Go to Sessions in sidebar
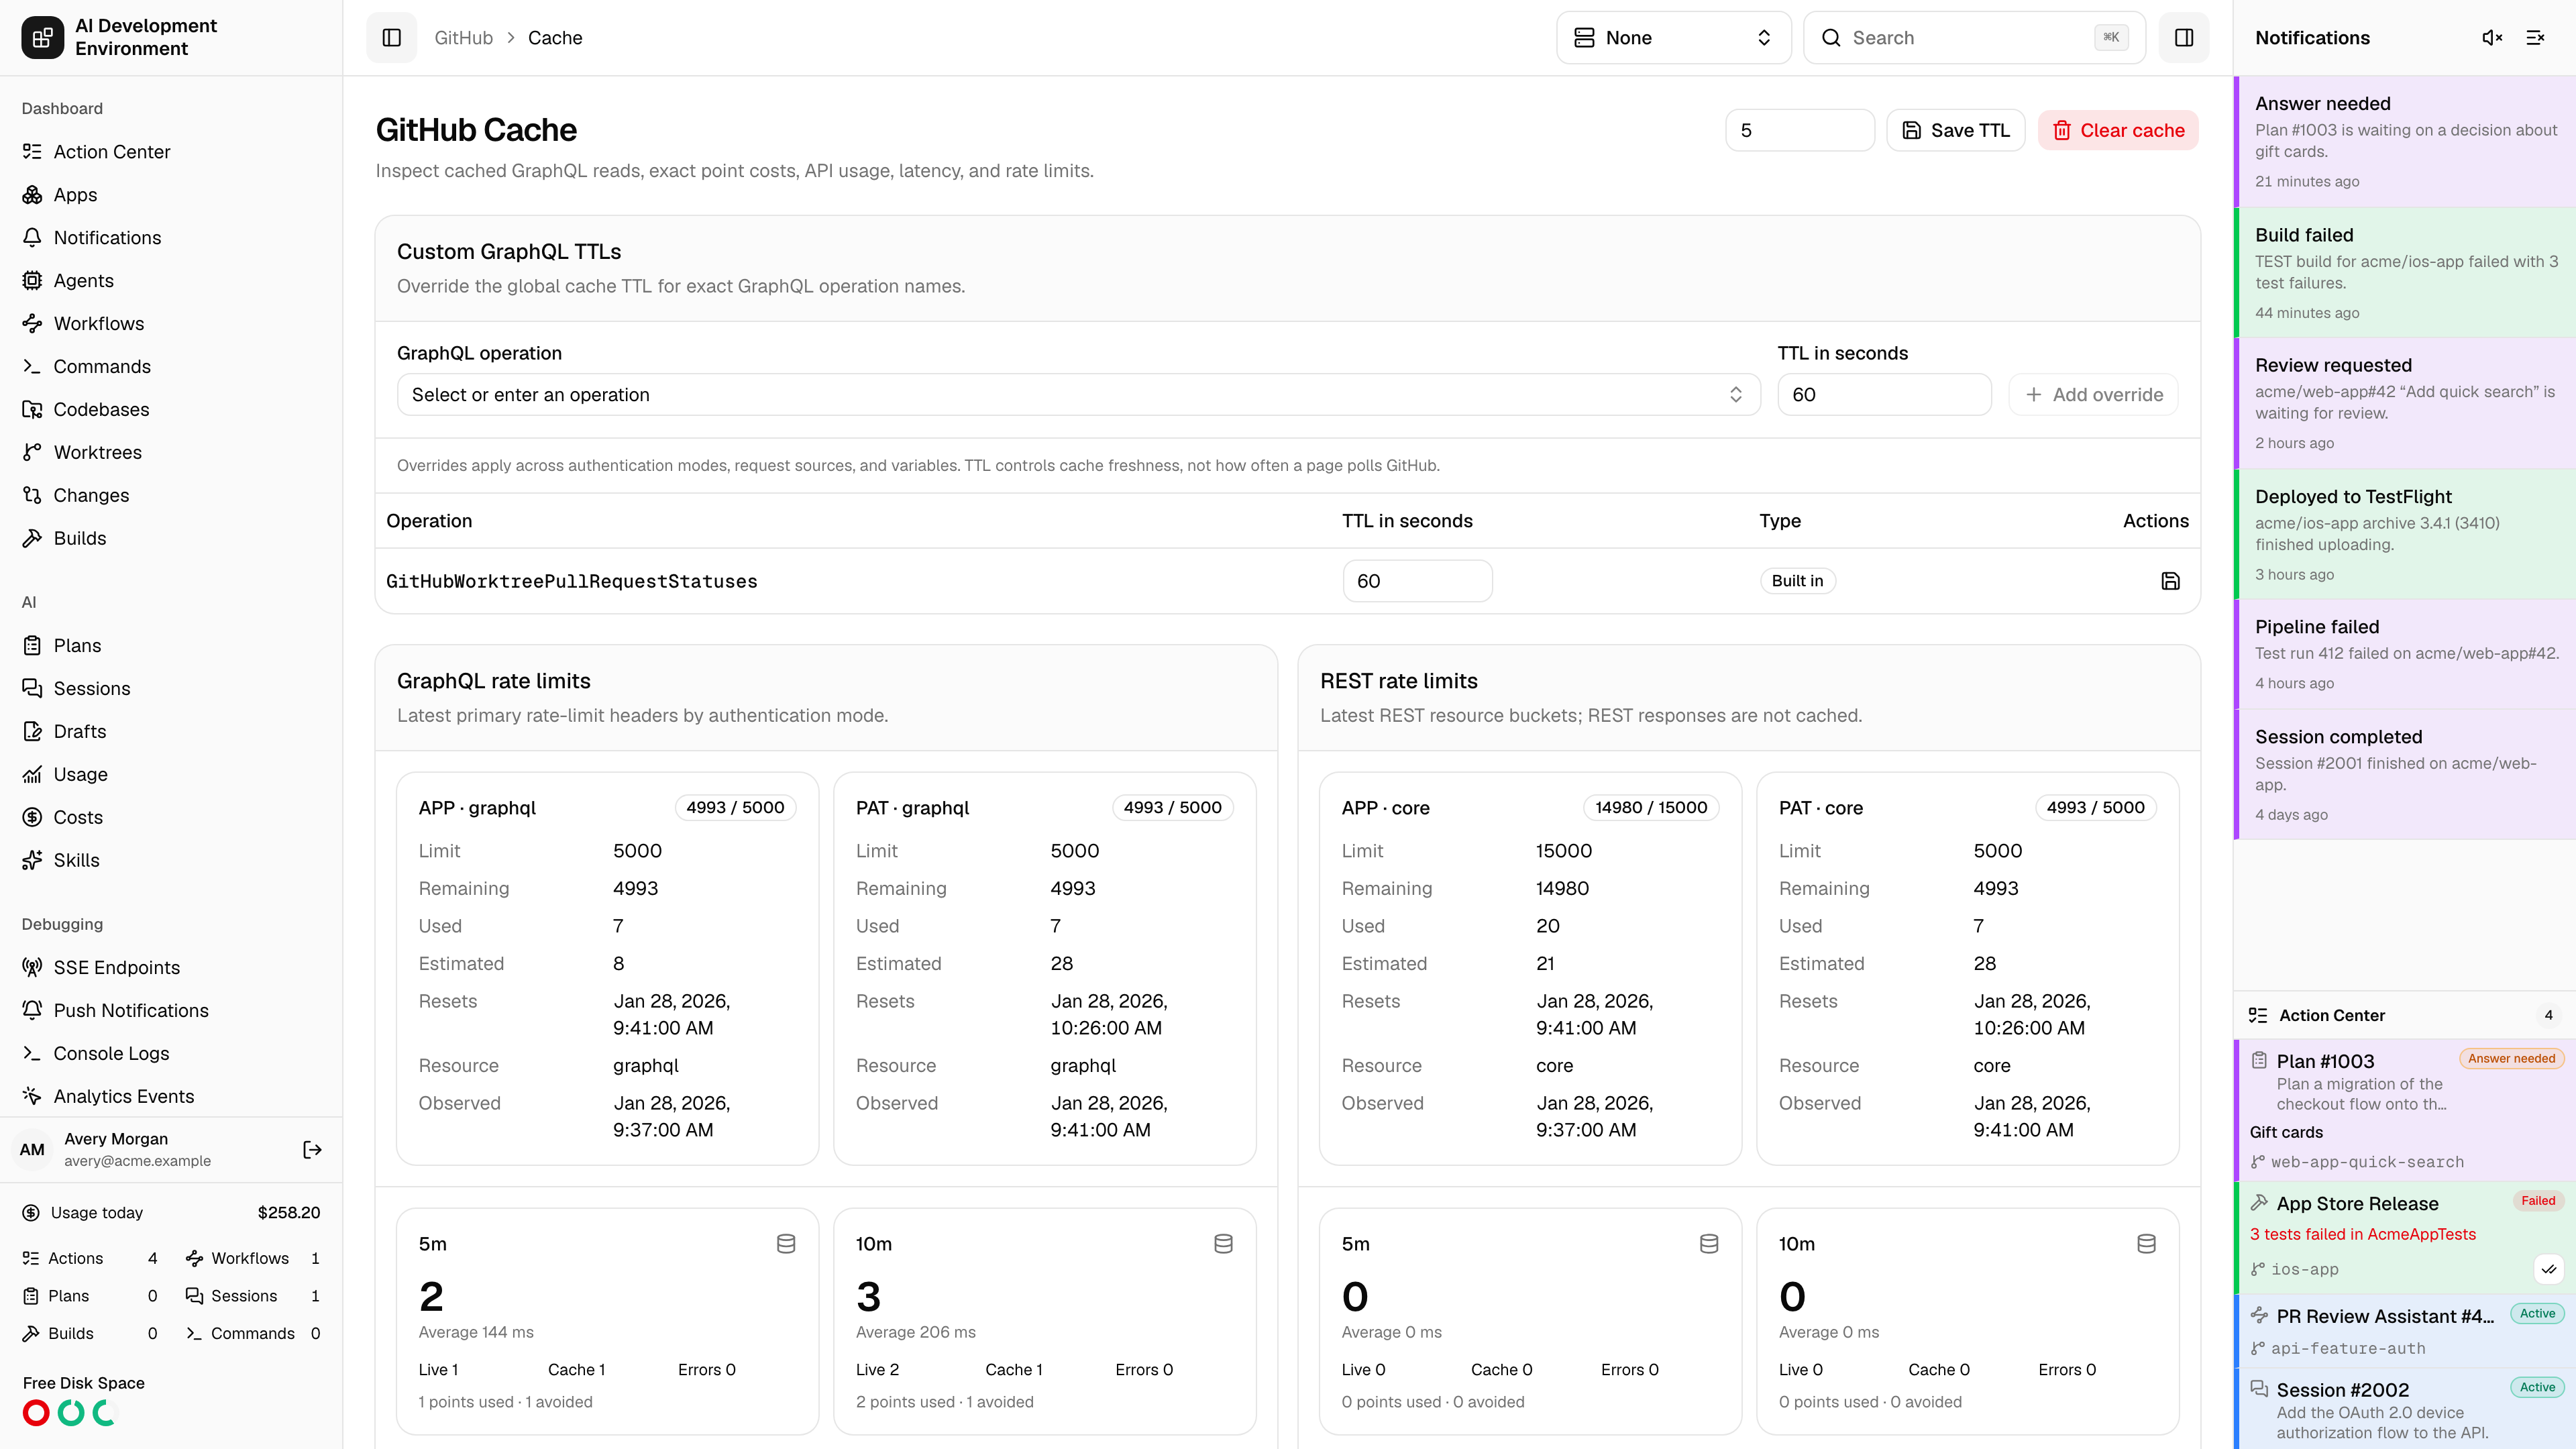The width and height of the screenshot is (2576, 1449). click(x=171, y=689)
